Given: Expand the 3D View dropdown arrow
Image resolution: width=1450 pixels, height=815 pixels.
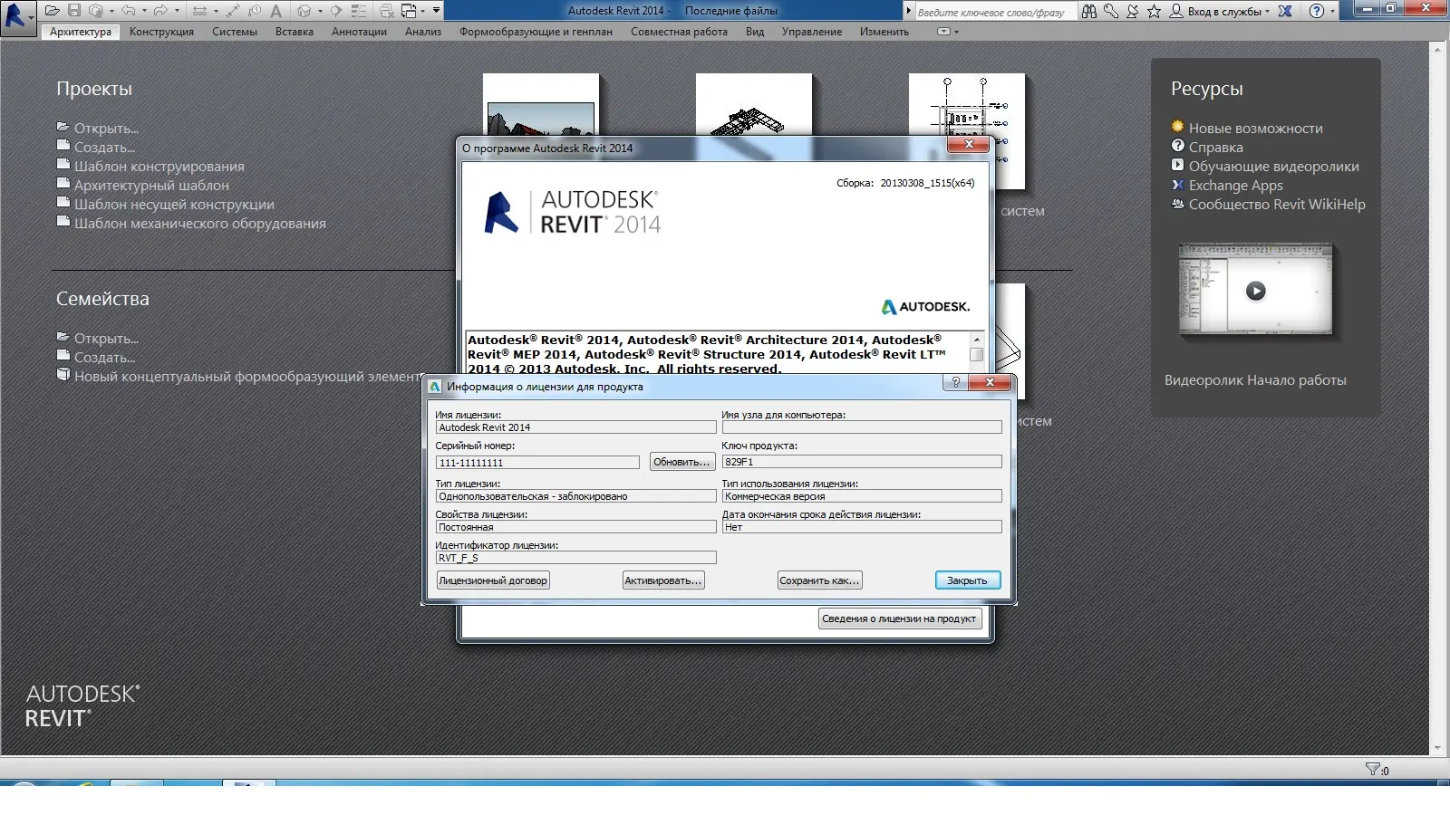Looking at the screenshot, I should [320, 11].
